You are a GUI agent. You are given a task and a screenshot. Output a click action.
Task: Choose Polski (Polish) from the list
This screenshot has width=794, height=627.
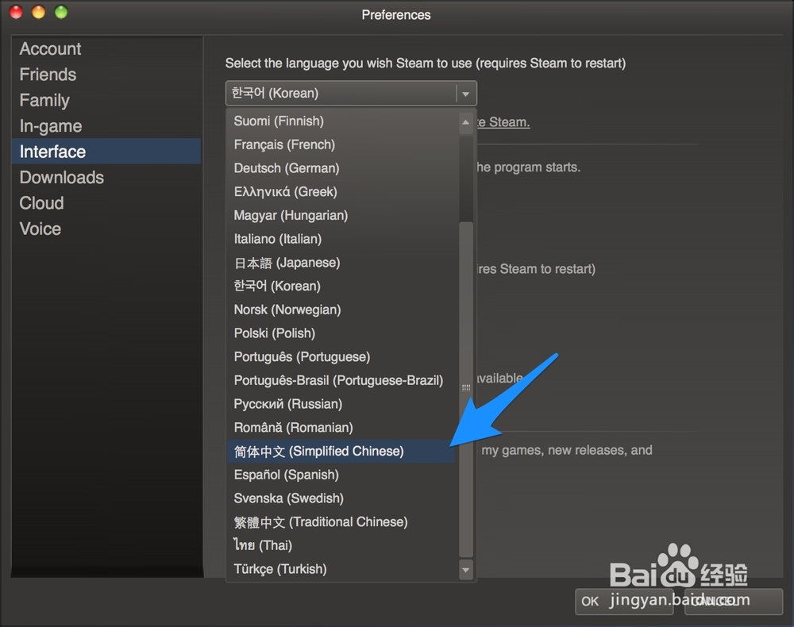tap(342, 333)
